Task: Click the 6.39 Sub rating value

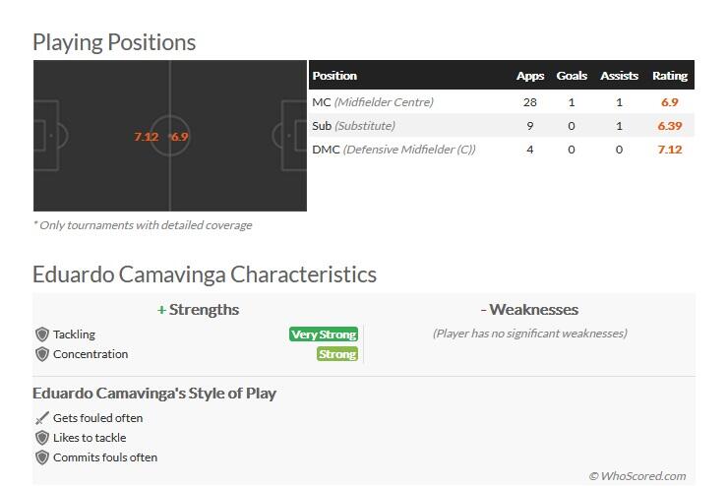Action: [x=670, y=126]
